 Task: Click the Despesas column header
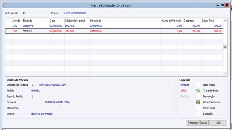tap(192, 21)
